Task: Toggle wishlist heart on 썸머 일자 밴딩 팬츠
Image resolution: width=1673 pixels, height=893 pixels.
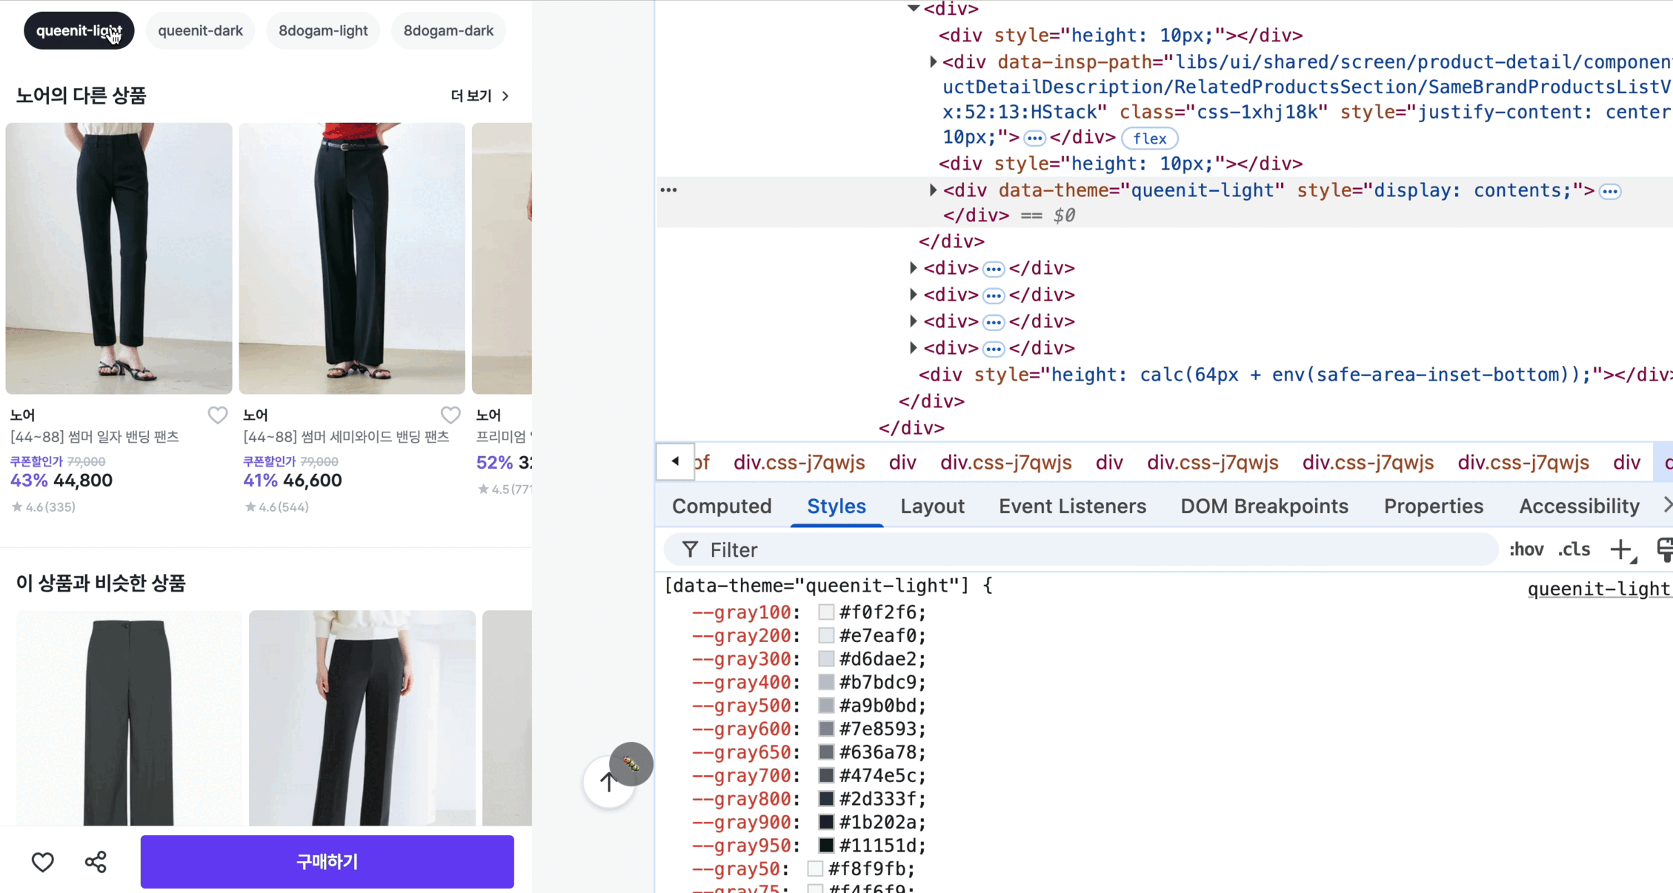Action: click(217, 415)
